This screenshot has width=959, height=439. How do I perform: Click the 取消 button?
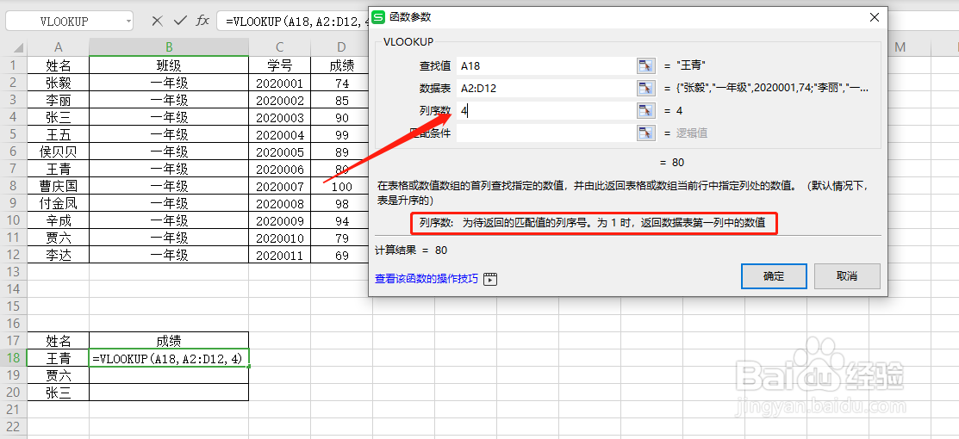(x=847, y=276)
